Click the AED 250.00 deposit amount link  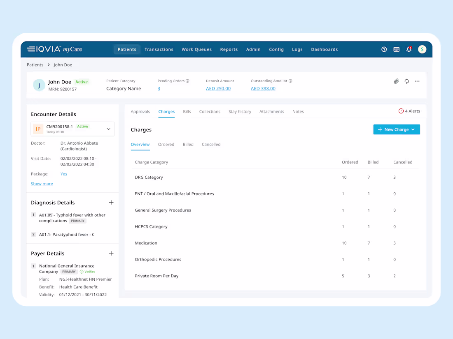(x=218, y=88)
